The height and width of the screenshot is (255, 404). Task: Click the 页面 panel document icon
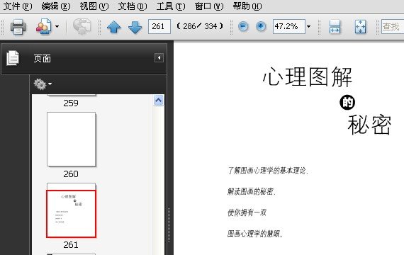point(13,58)
